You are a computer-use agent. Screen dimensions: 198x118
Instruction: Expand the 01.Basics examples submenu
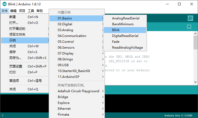pos(77,18)
